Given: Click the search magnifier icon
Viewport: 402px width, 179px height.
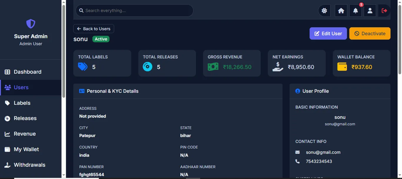Looking at the screenshot, I should click(81, 11).
